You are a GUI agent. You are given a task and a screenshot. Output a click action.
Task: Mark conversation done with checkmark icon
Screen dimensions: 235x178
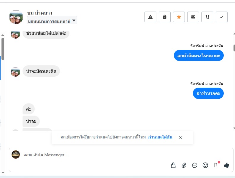coord(222,17)
